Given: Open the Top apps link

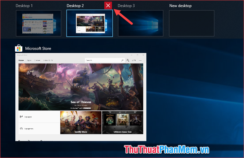Looking at the screenshot, I should 39,117.
